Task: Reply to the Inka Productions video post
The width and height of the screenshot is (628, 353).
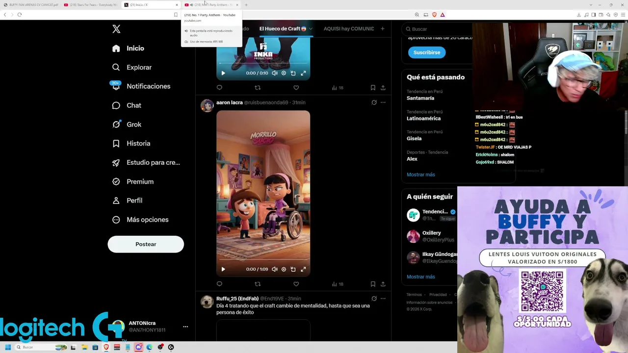Action: click(219, 88)
